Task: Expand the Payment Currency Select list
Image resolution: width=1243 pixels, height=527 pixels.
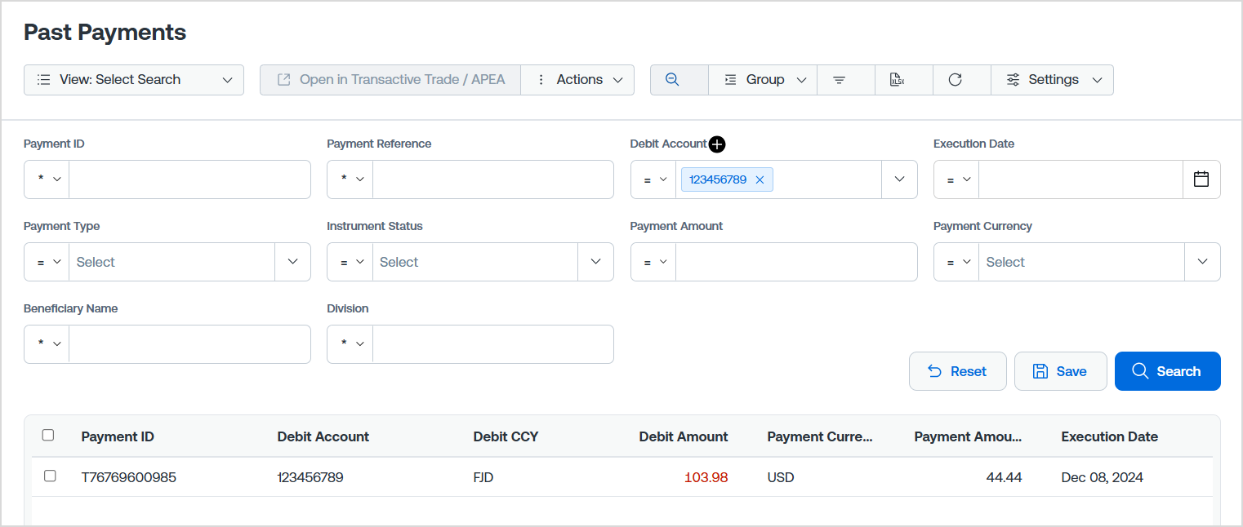Action: 1202,262
